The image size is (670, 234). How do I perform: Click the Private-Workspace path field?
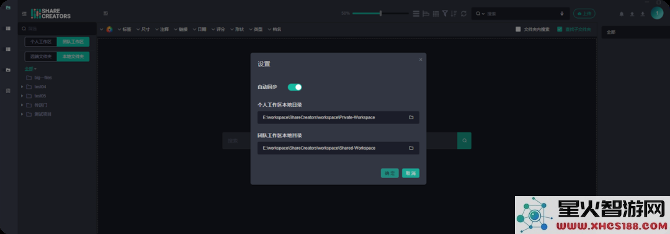(339, 117)
